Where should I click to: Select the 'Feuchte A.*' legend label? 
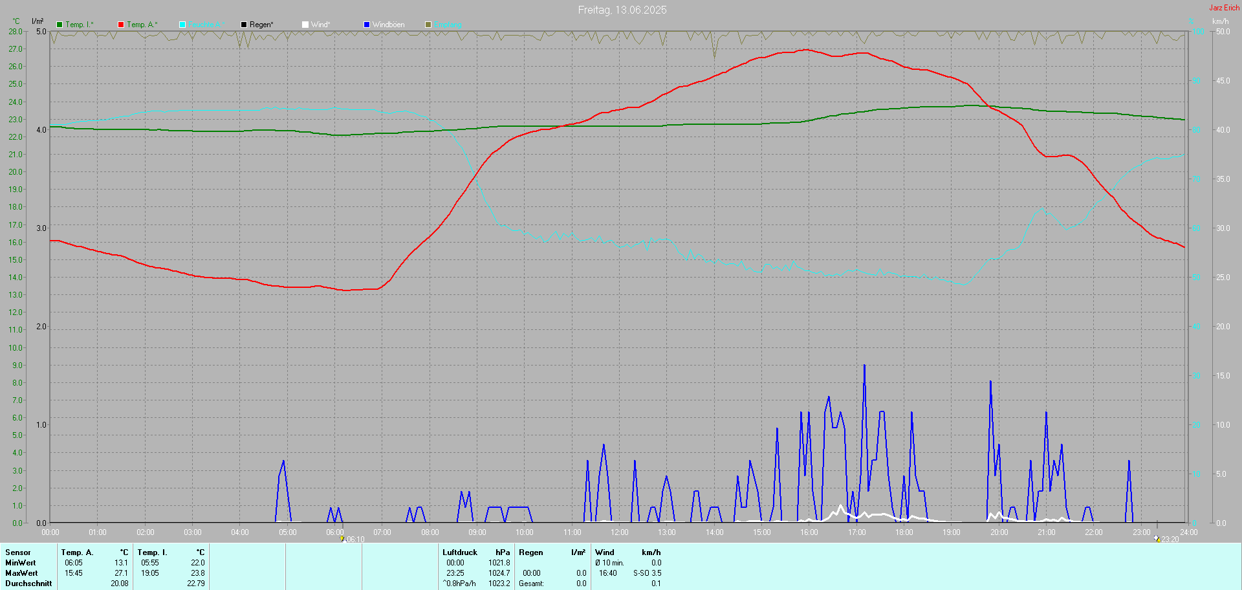207,25
